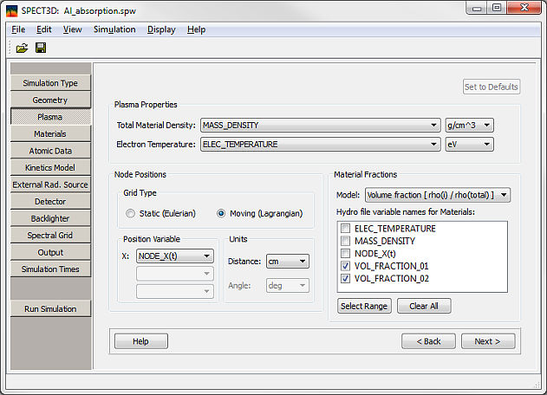
Task: Switch to the Atomic Data tab
Action: click(50, 151)
